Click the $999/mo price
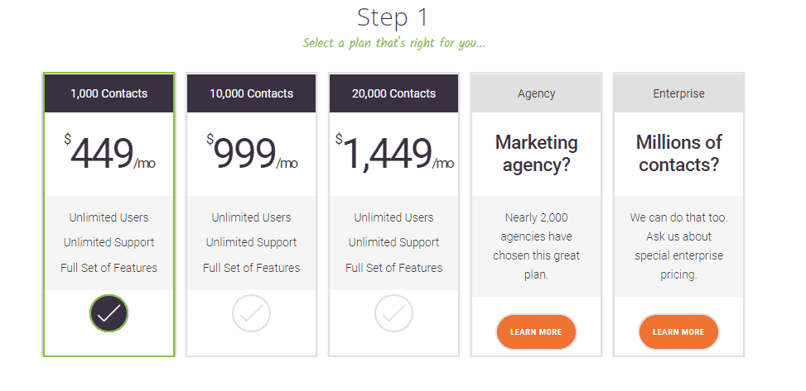This screenshot has width=806, height=391. [x=252, y=152]
